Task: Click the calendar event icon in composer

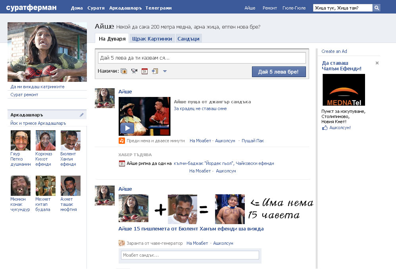Action: (145, 71)
